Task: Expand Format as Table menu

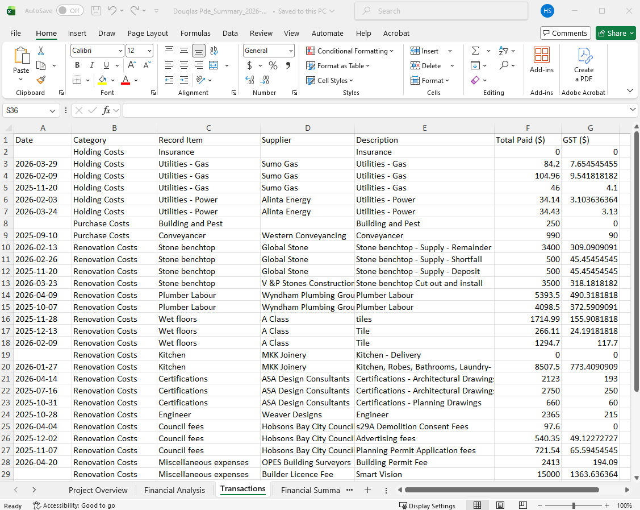Action: pos(337,65)
